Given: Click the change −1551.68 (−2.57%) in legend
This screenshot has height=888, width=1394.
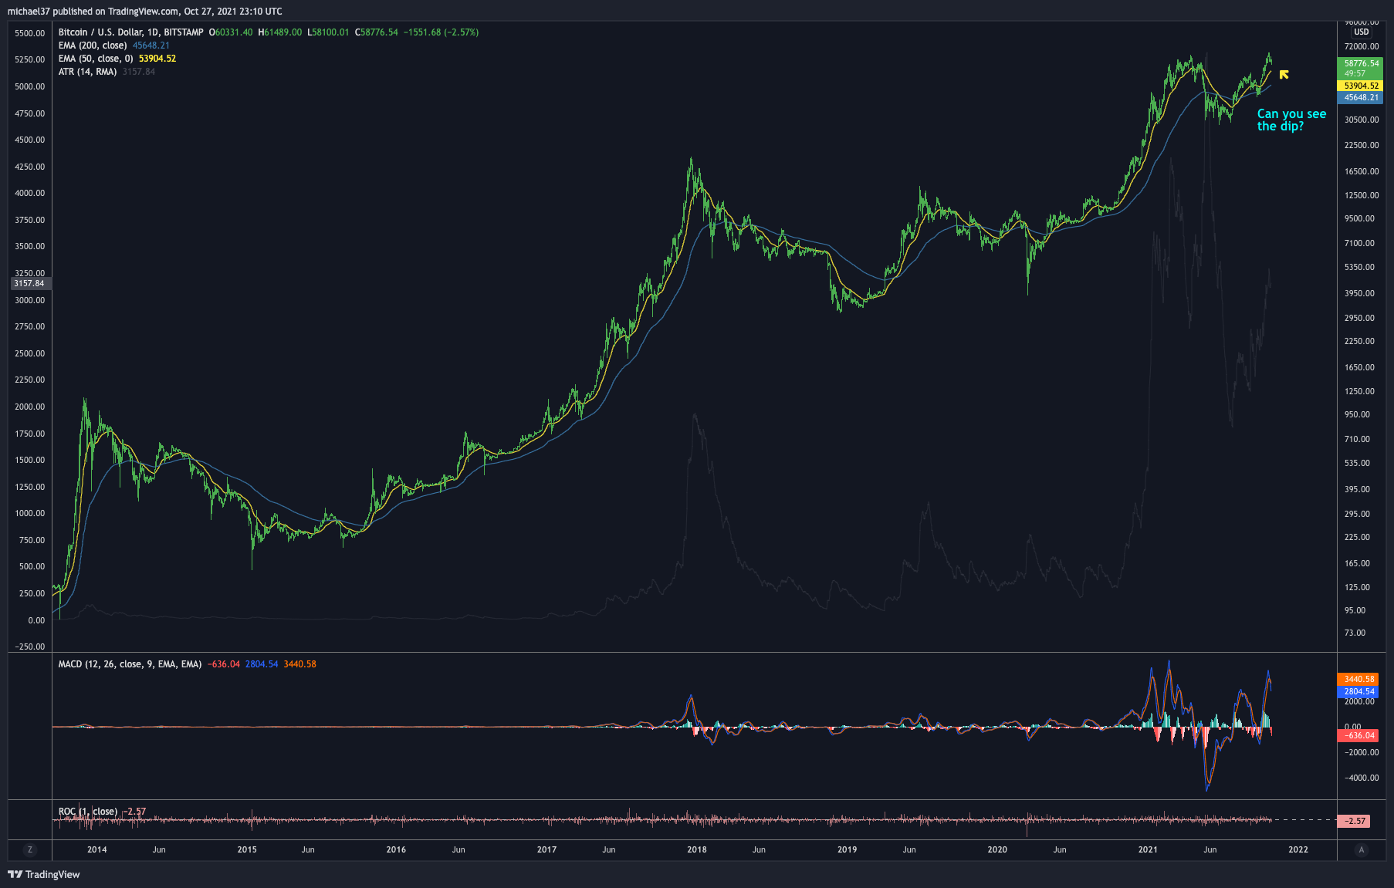Looking at the screenshot, I should [x=442, y=32].
